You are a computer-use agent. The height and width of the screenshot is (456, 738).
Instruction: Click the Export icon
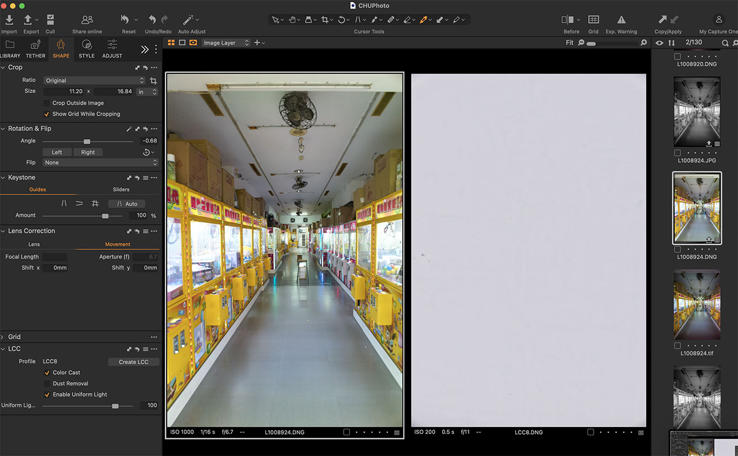tap(28, 20)
